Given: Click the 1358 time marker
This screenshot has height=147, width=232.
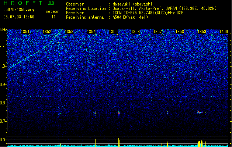Looking at the screenshot, I should pos(180,32).
